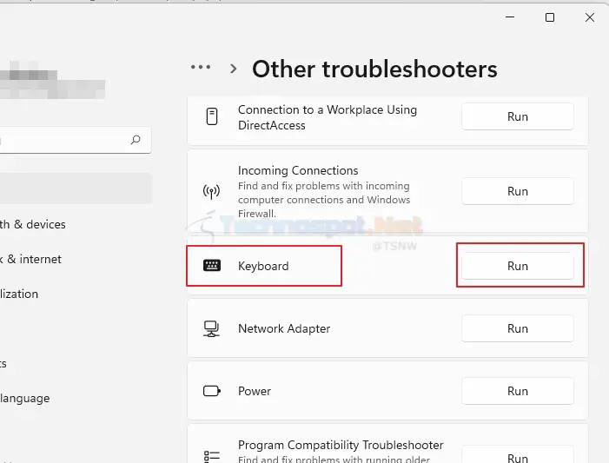609x463 pixels.
Task: Click the Keyboard label text
Action: coord(263,266)
